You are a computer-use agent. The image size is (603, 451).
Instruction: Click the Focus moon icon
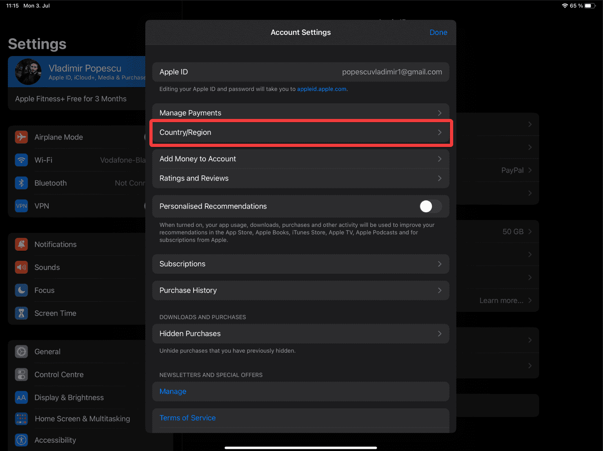21,290
